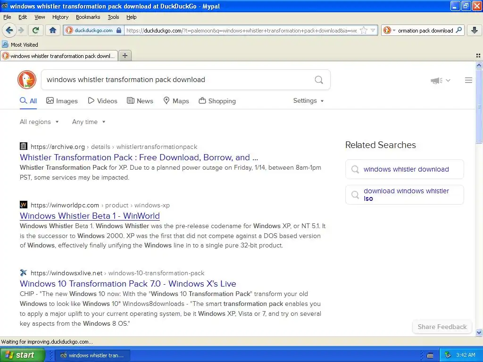The image size is (483, 362).
Task: Select related search download windows whistler iso
Action: (x=404, y=195)
